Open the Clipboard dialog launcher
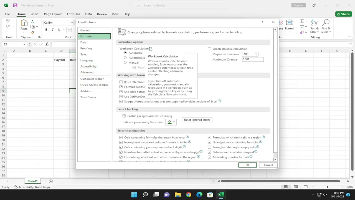This screenshot has height=200, width=355. tap(39, 37)
